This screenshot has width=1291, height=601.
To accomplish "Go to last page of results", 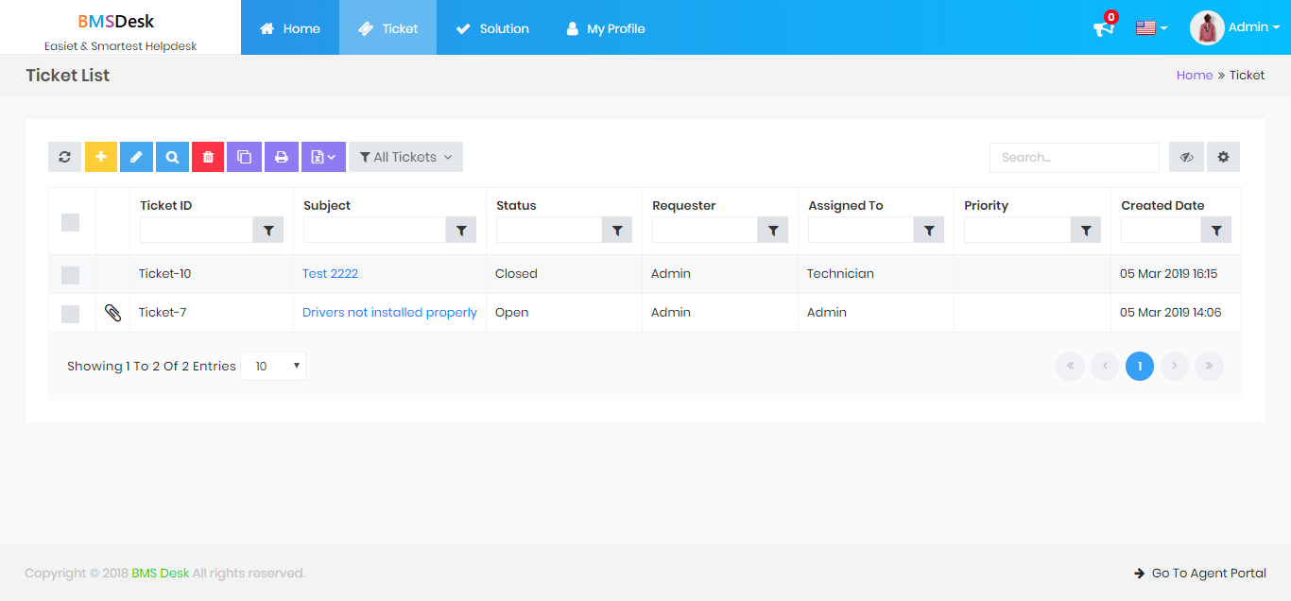I will tap(1209, 366).
